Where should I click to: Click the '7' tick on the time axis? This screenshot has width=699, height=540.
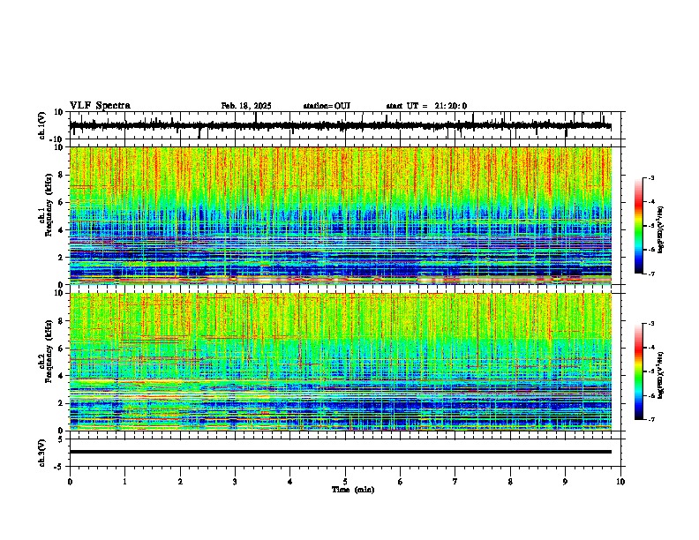point(455,482)
